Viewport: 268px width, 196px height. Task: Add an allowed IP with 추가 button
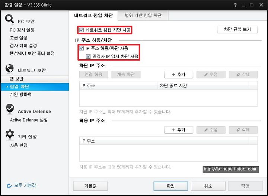point(179,130)
